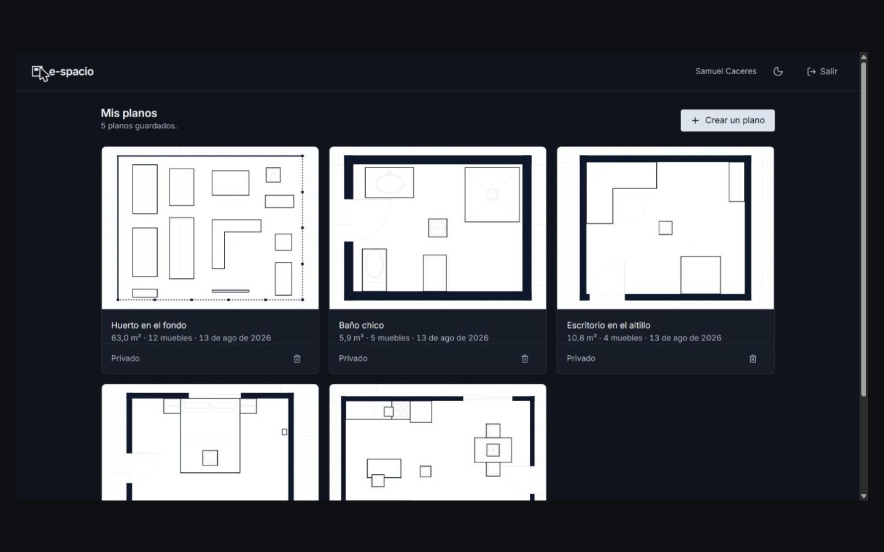884x552 pixels.
Task: Click the scrollbar up arrow
Action: (x=864, y=56)
